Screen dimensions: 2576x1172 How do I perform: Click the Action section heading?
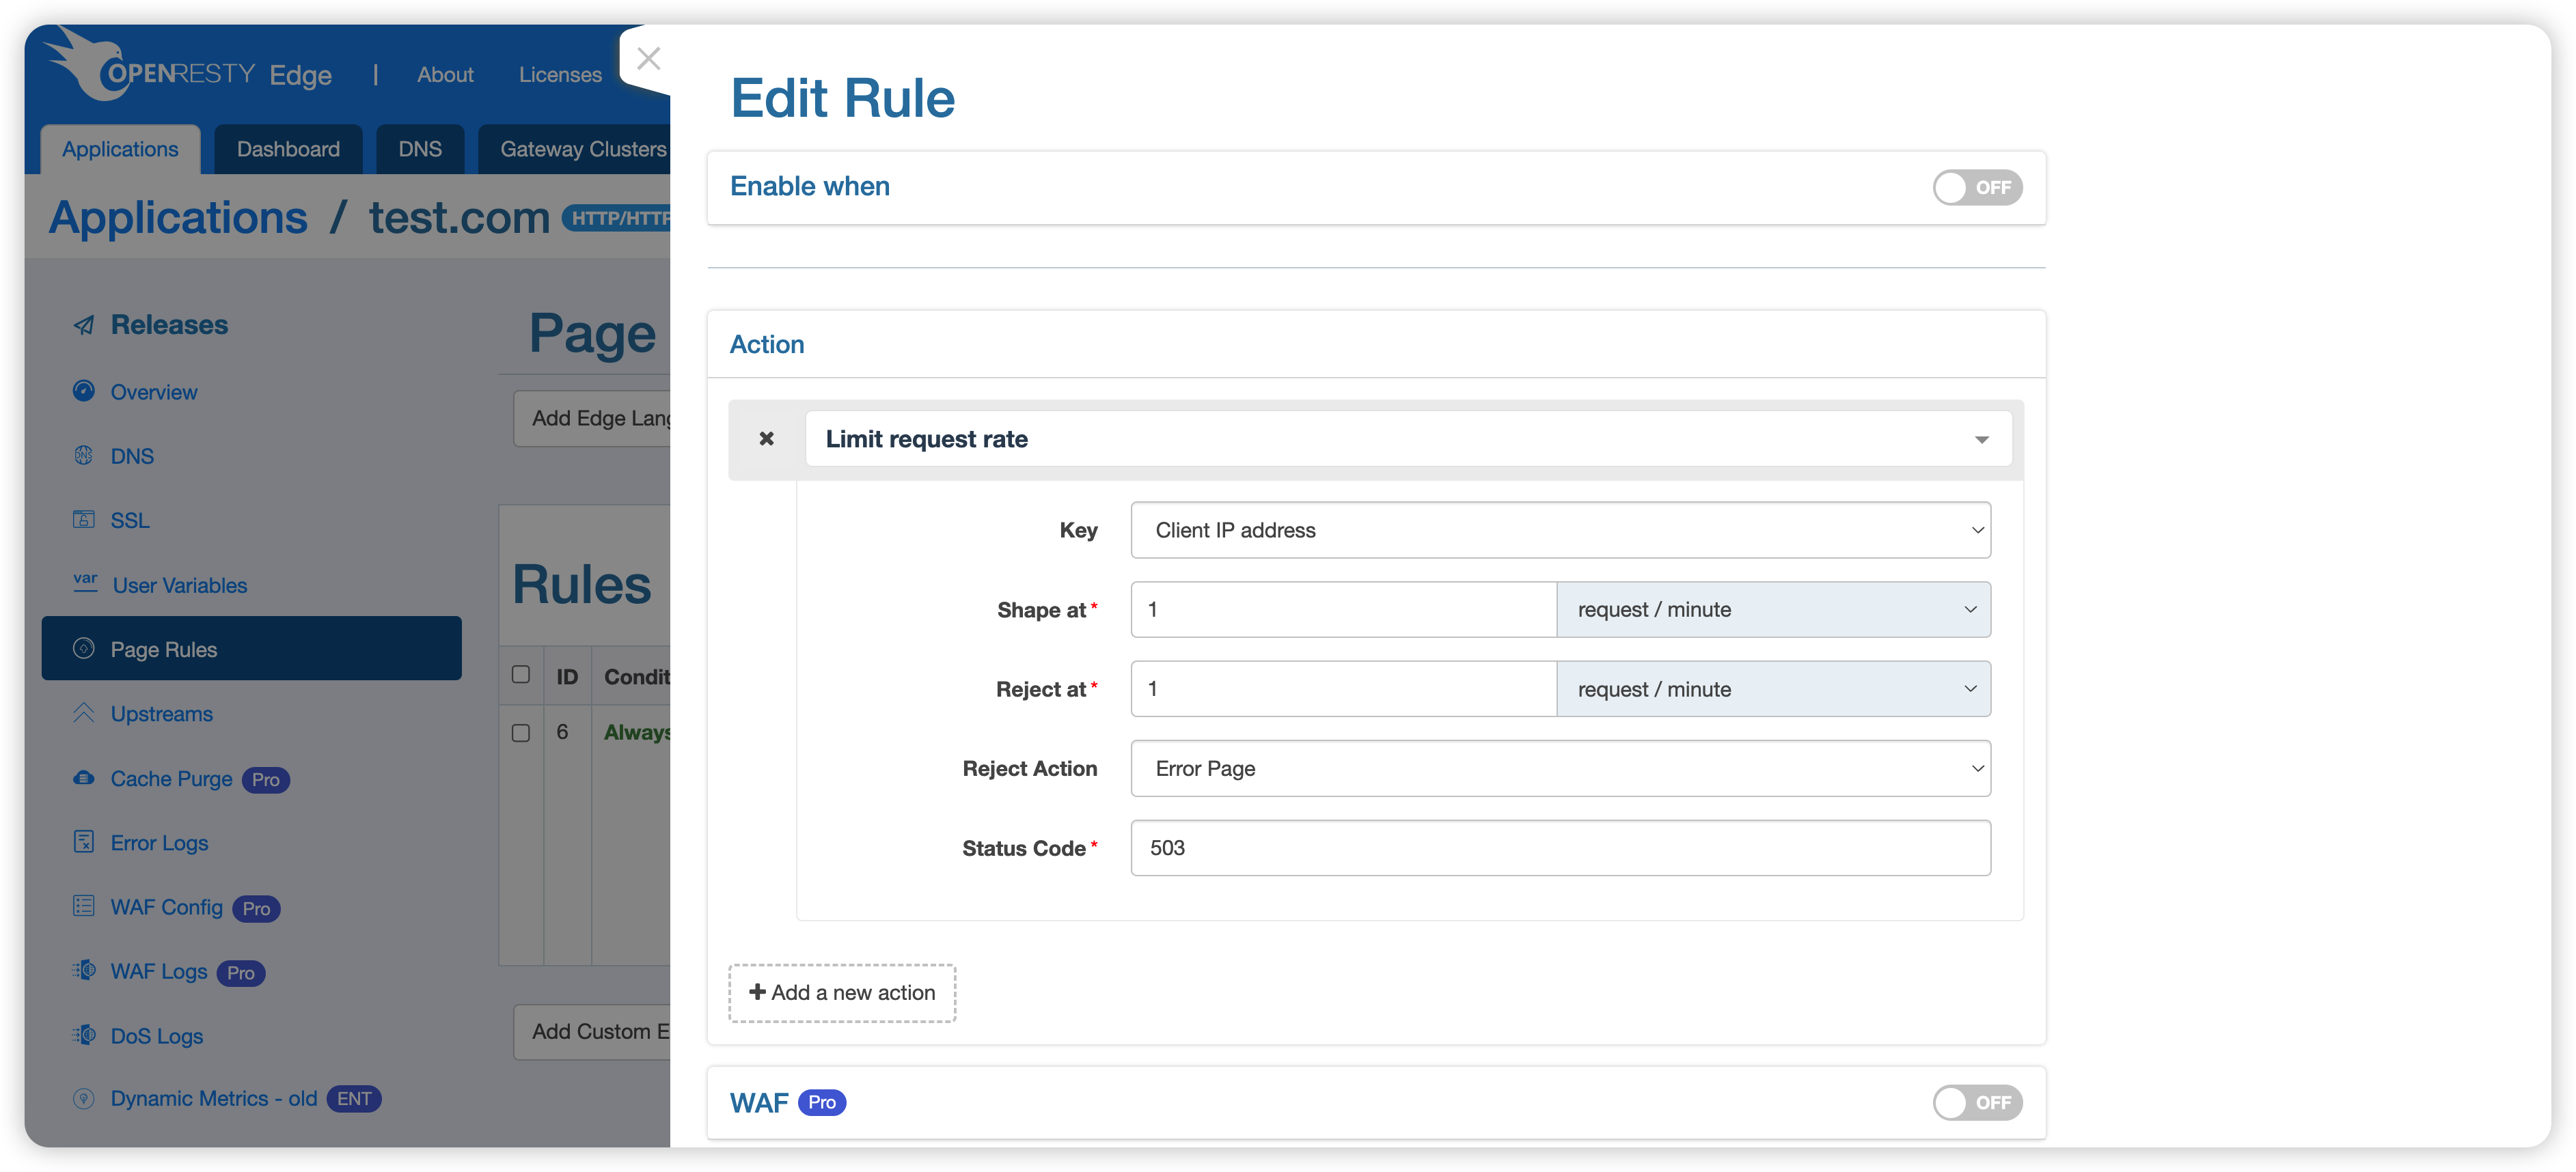tap(766, 345)
